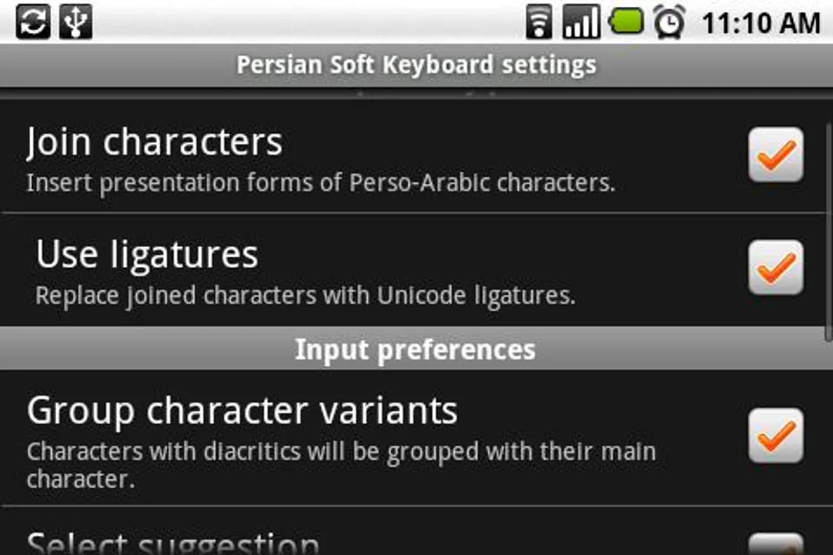
Task: Uncheck the Join characters checkbox
Action: (776, 155)
